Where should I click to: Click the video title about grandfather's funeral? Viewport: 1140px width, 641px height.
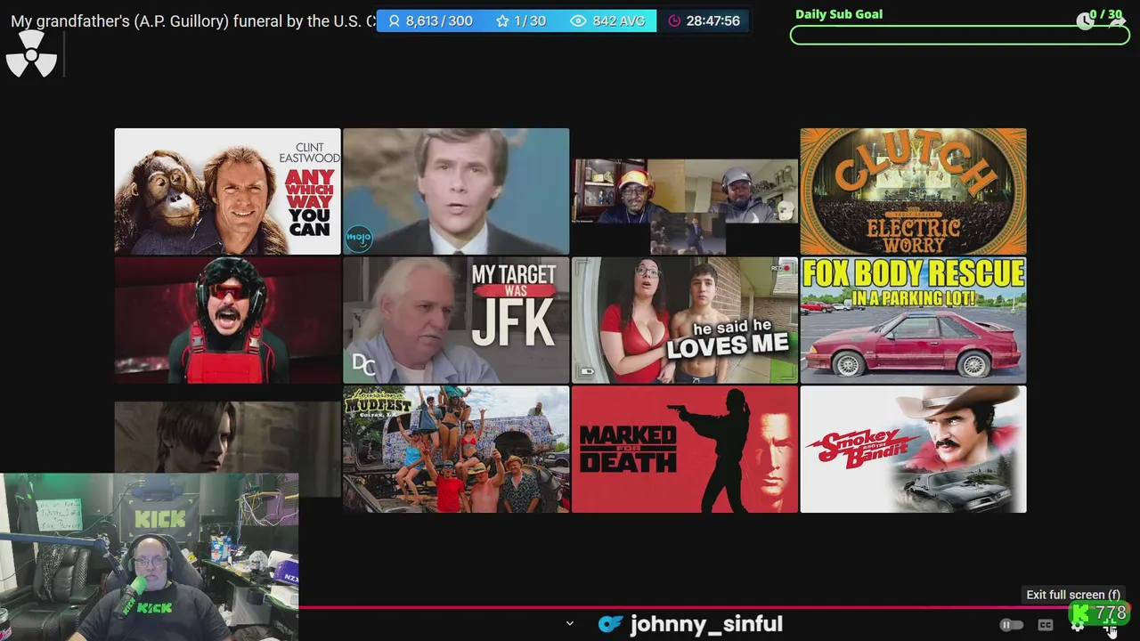[x=193, y=21]
